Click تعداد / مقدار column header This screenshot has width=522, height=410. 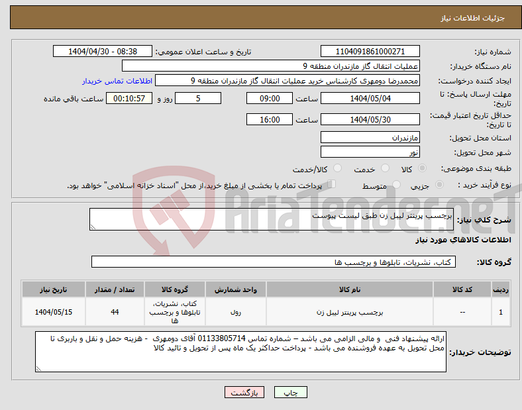click(x=115, y=289)
